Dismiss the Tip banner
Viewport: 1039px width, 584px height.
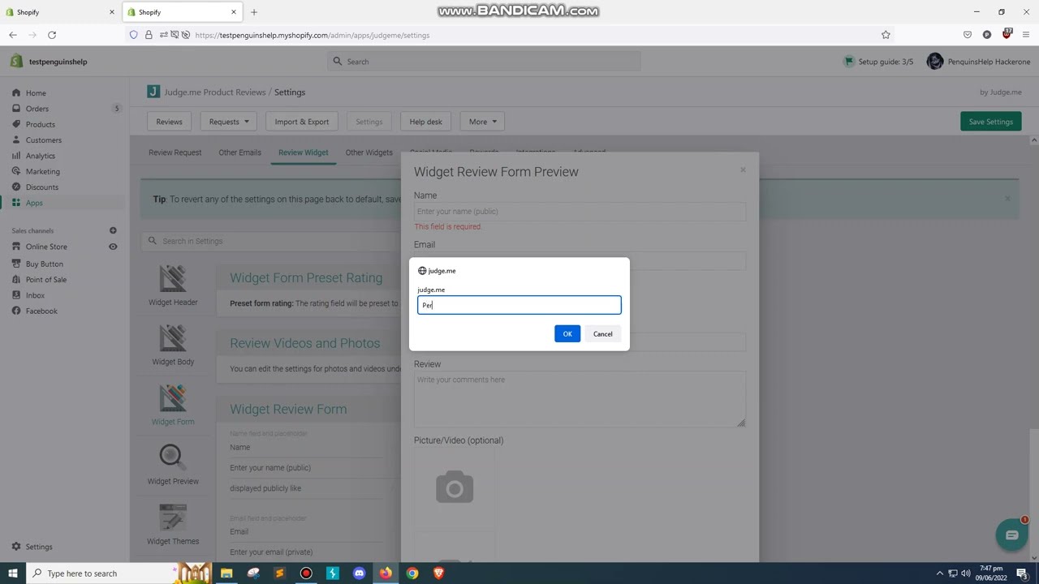point(1007,199)
